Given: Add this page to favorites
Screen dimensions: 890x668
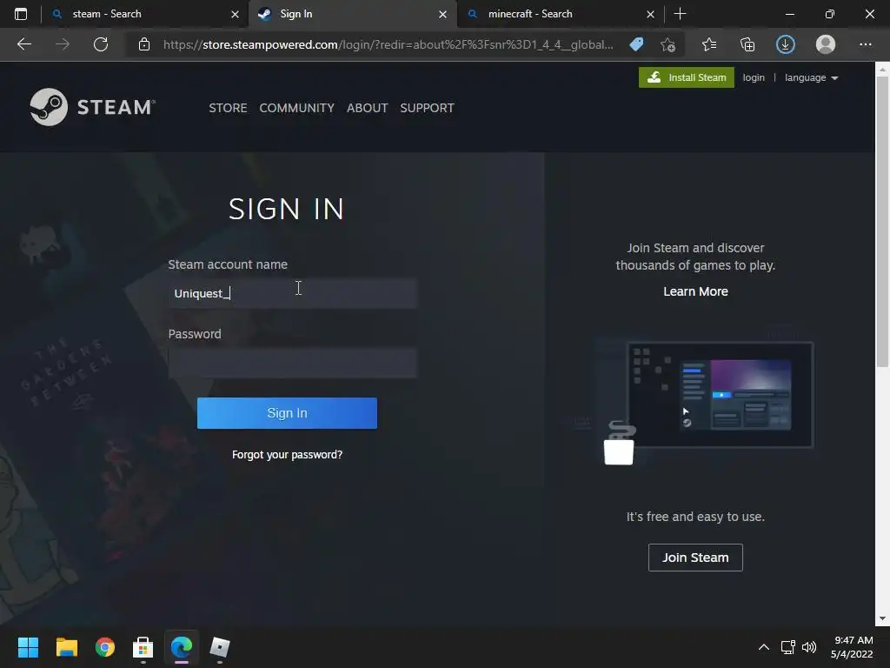Looking at the screenshot, I should coord(668,44).
